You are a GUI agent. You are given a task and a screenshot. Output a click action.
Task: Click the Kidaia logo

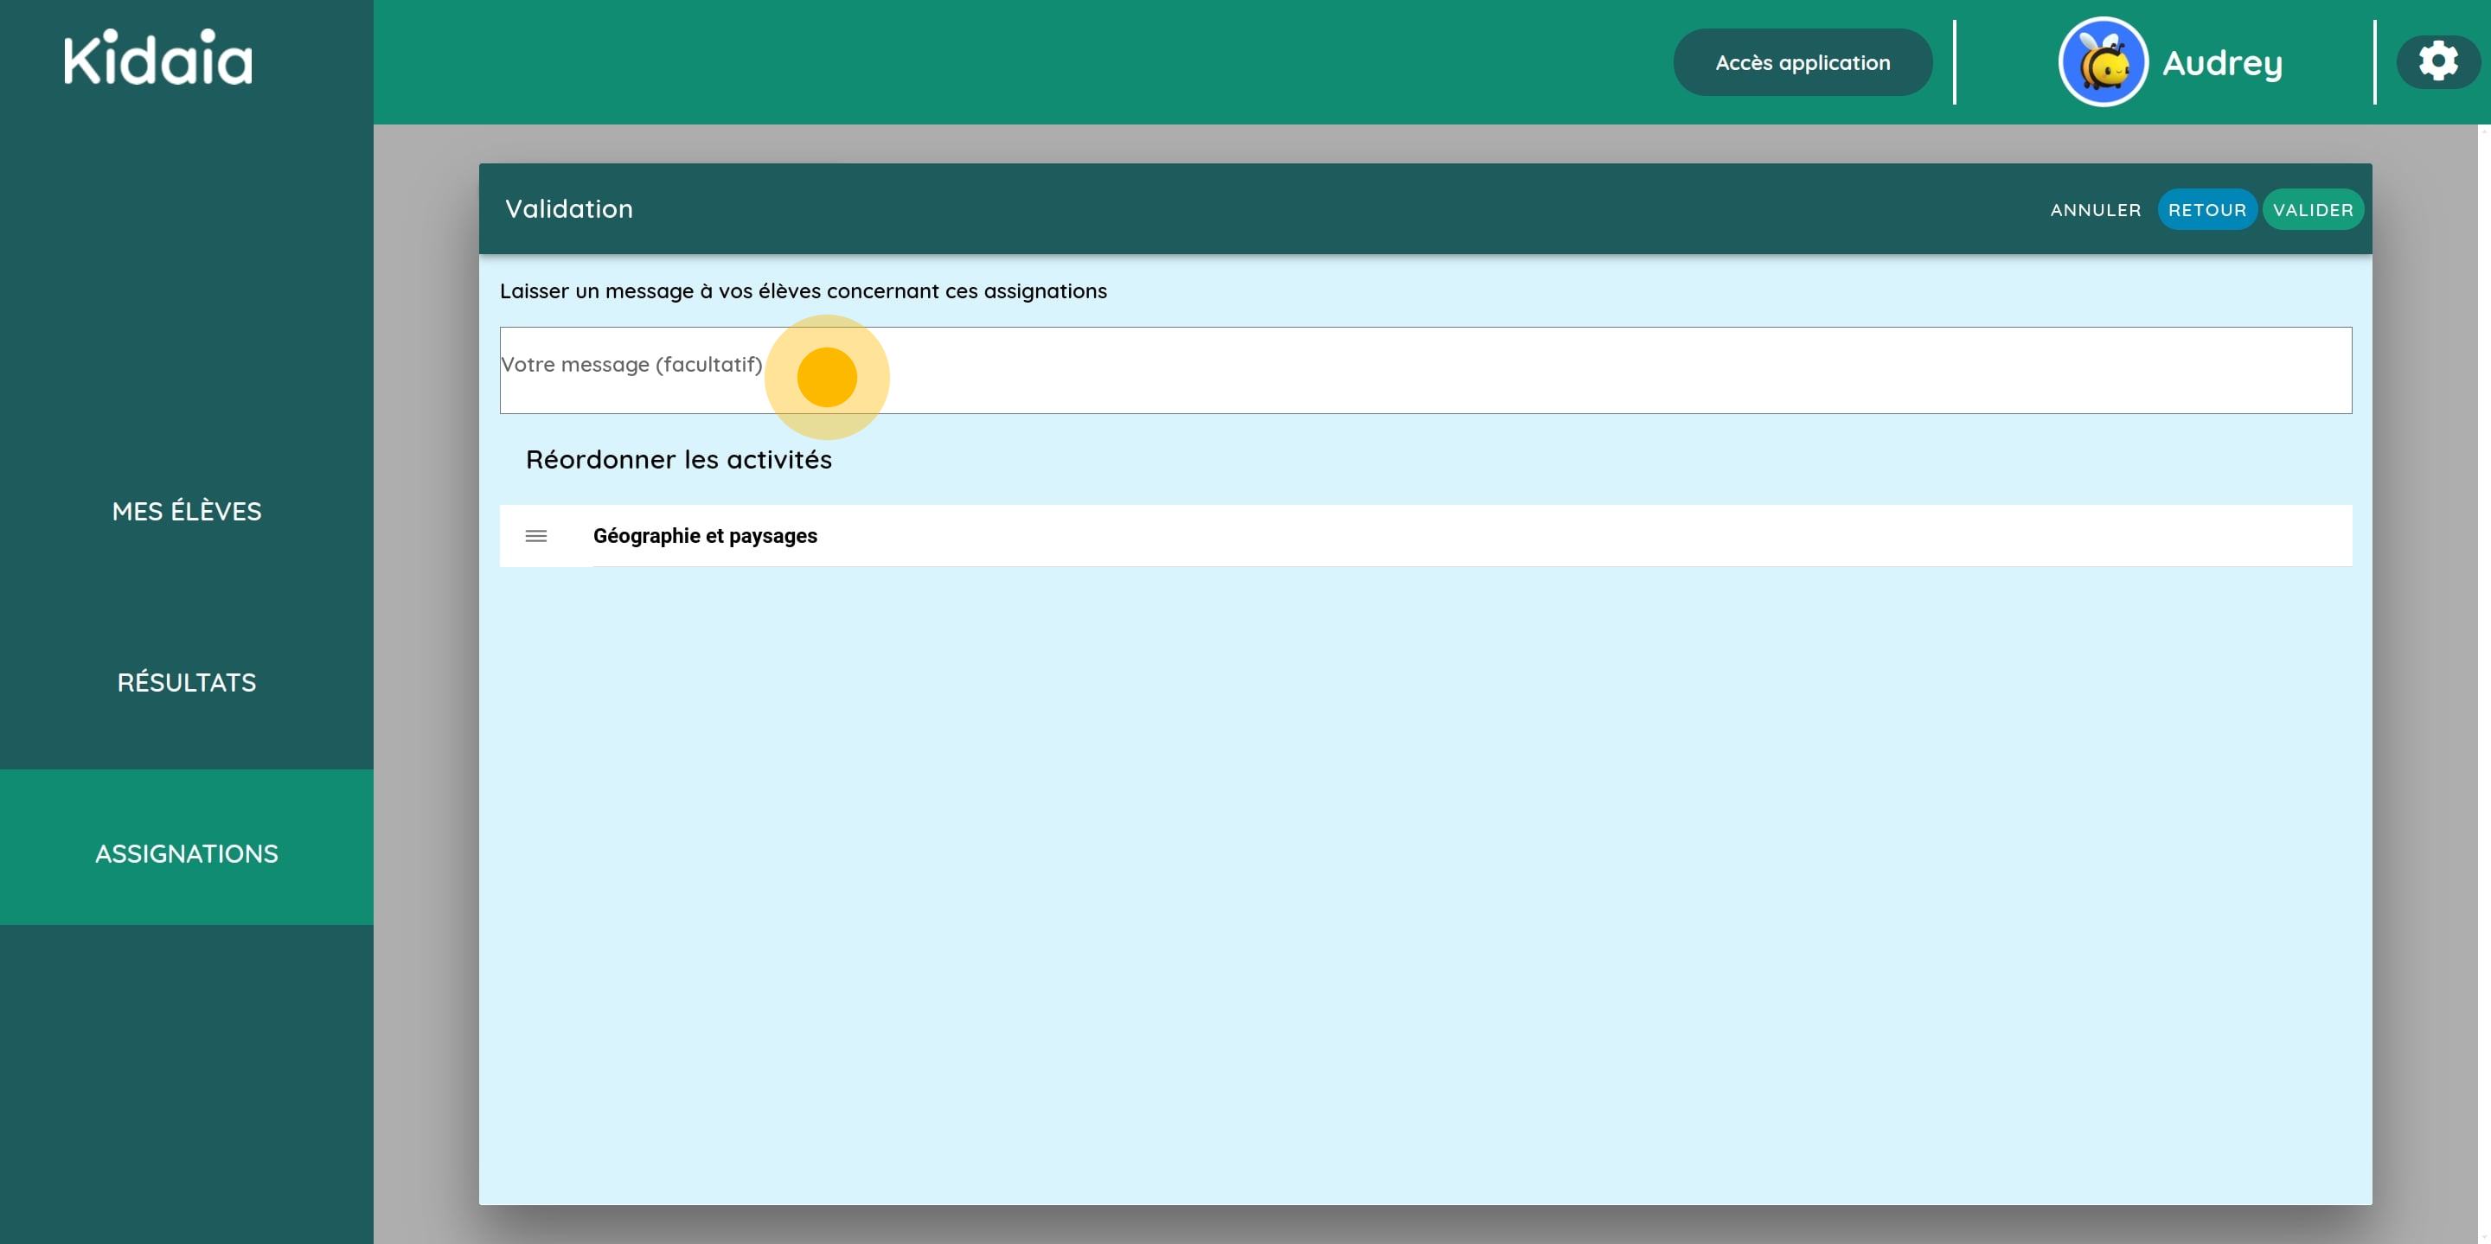click(157, 58)
